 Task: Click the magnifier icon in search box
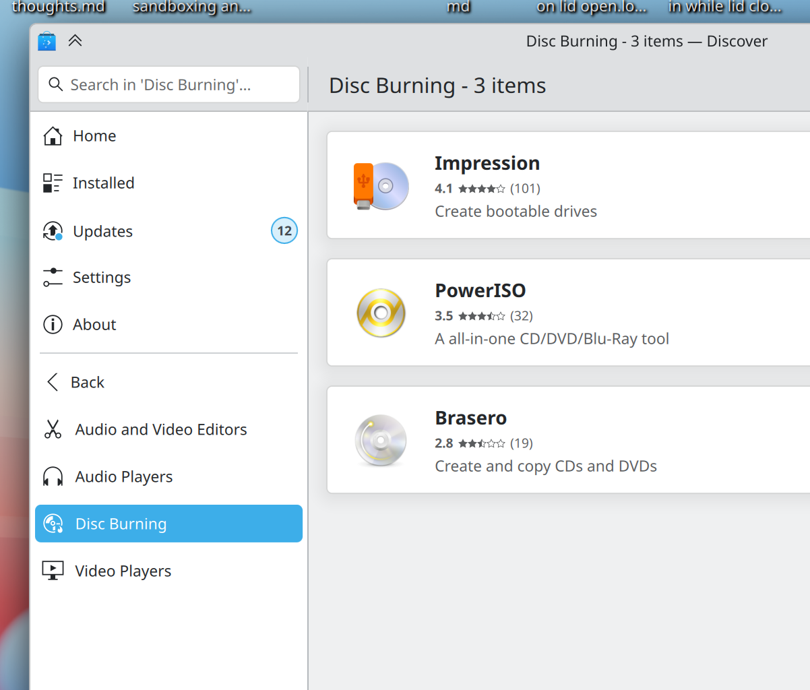pyautogui.click(x=56, y=84)
